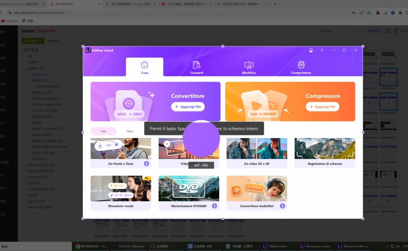Click the font size icon in CMS header

click(x=396, y=31)
